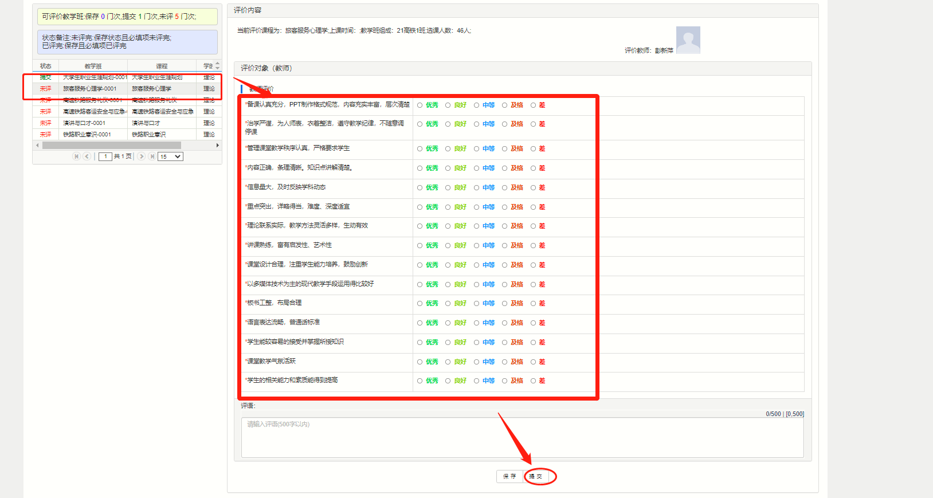This screenshot has width=933, height=498.
Task: Select the 演讲与口才-0001 class row
Action: (84, 123)
